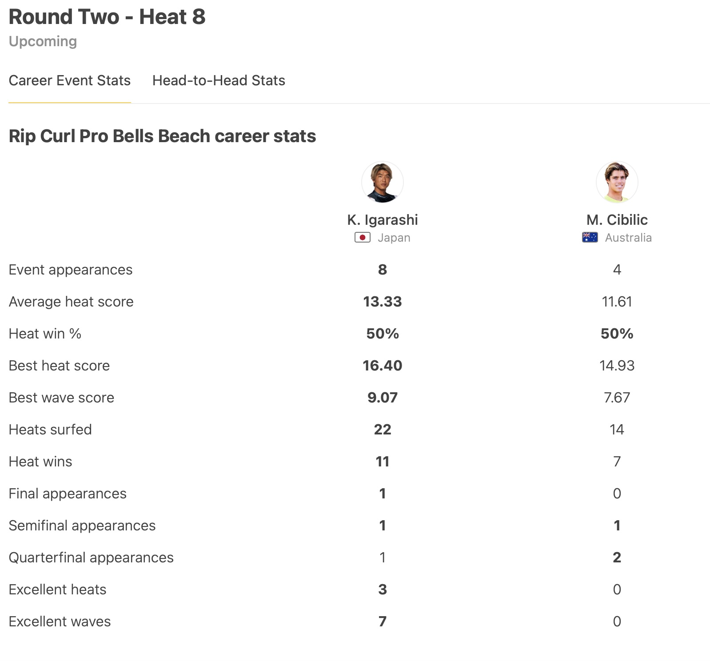The height and width of the screenshot is (661, 710).
Task: Click the Round Two - Heat 8 heading
Action: point(107,17)
